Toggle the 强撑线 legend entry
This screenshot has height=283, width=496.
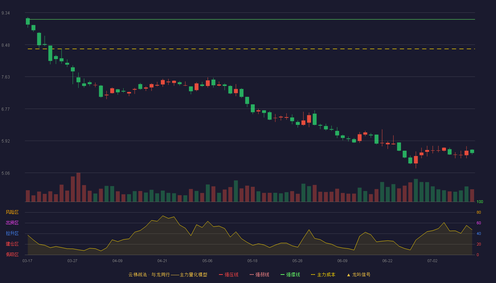pyautogui.click(x=290, y=275)
